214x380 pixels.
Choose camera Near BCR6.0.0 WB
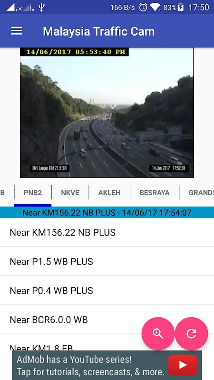(x=107, y=320)
